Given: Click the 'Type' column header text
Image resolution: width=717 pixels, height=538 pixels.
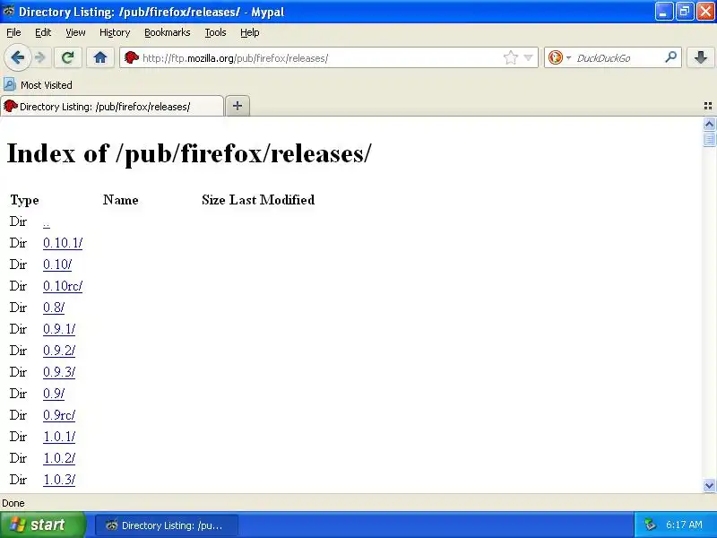Looking at the screenshot, I should coord(25,200).
